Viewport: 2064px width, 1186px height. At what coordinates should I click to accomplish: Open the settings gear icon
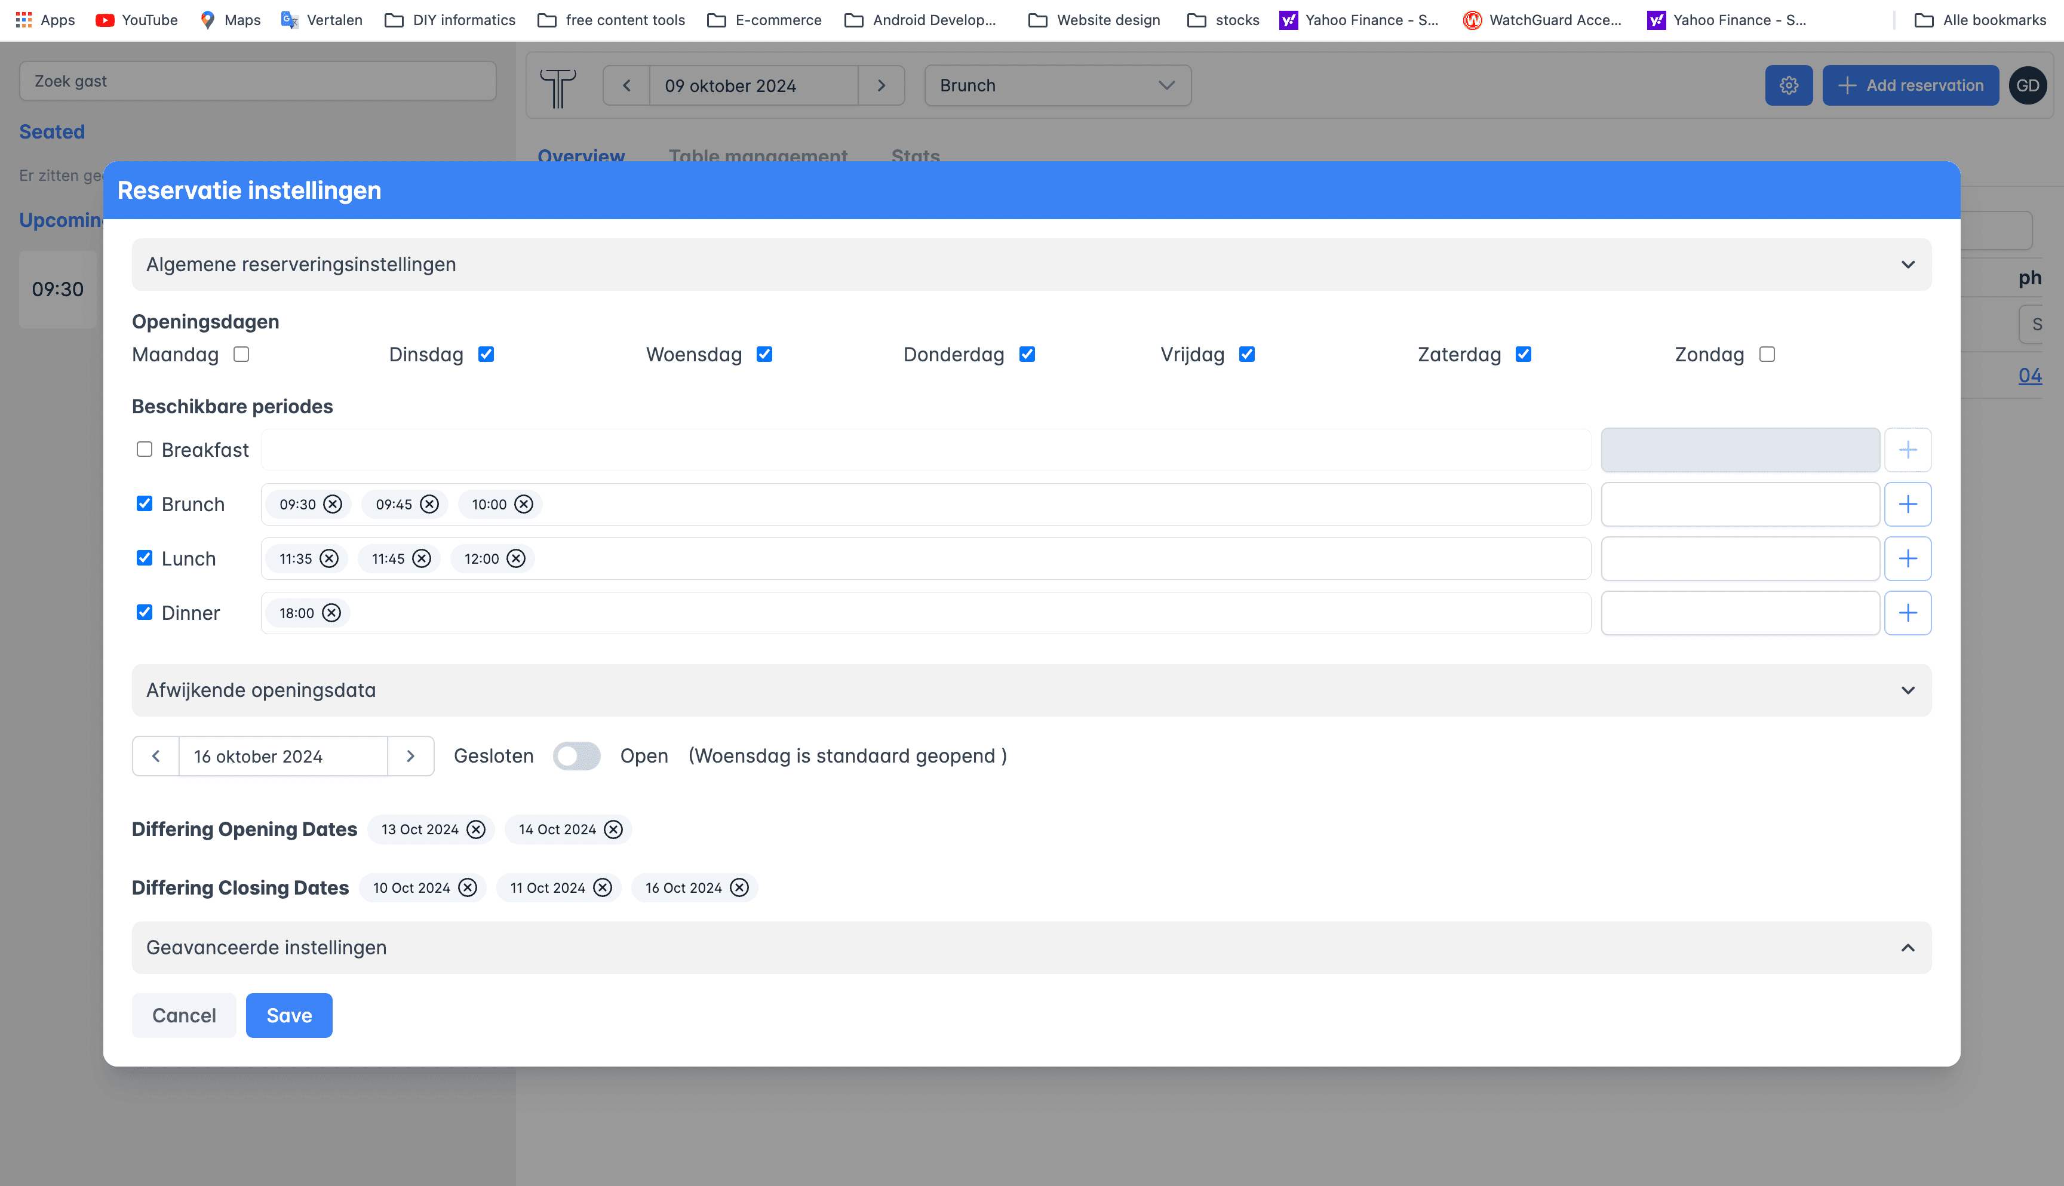[1789, 85]
